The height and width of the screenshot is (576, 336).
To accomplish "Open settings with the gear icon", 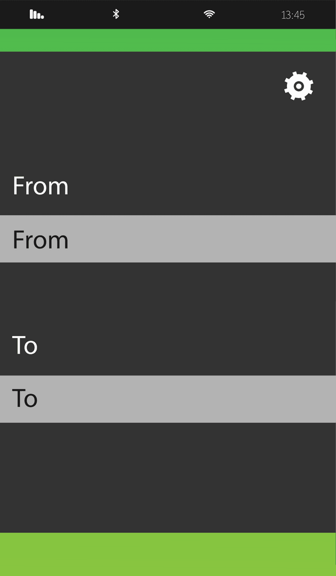I will (299, 86).
